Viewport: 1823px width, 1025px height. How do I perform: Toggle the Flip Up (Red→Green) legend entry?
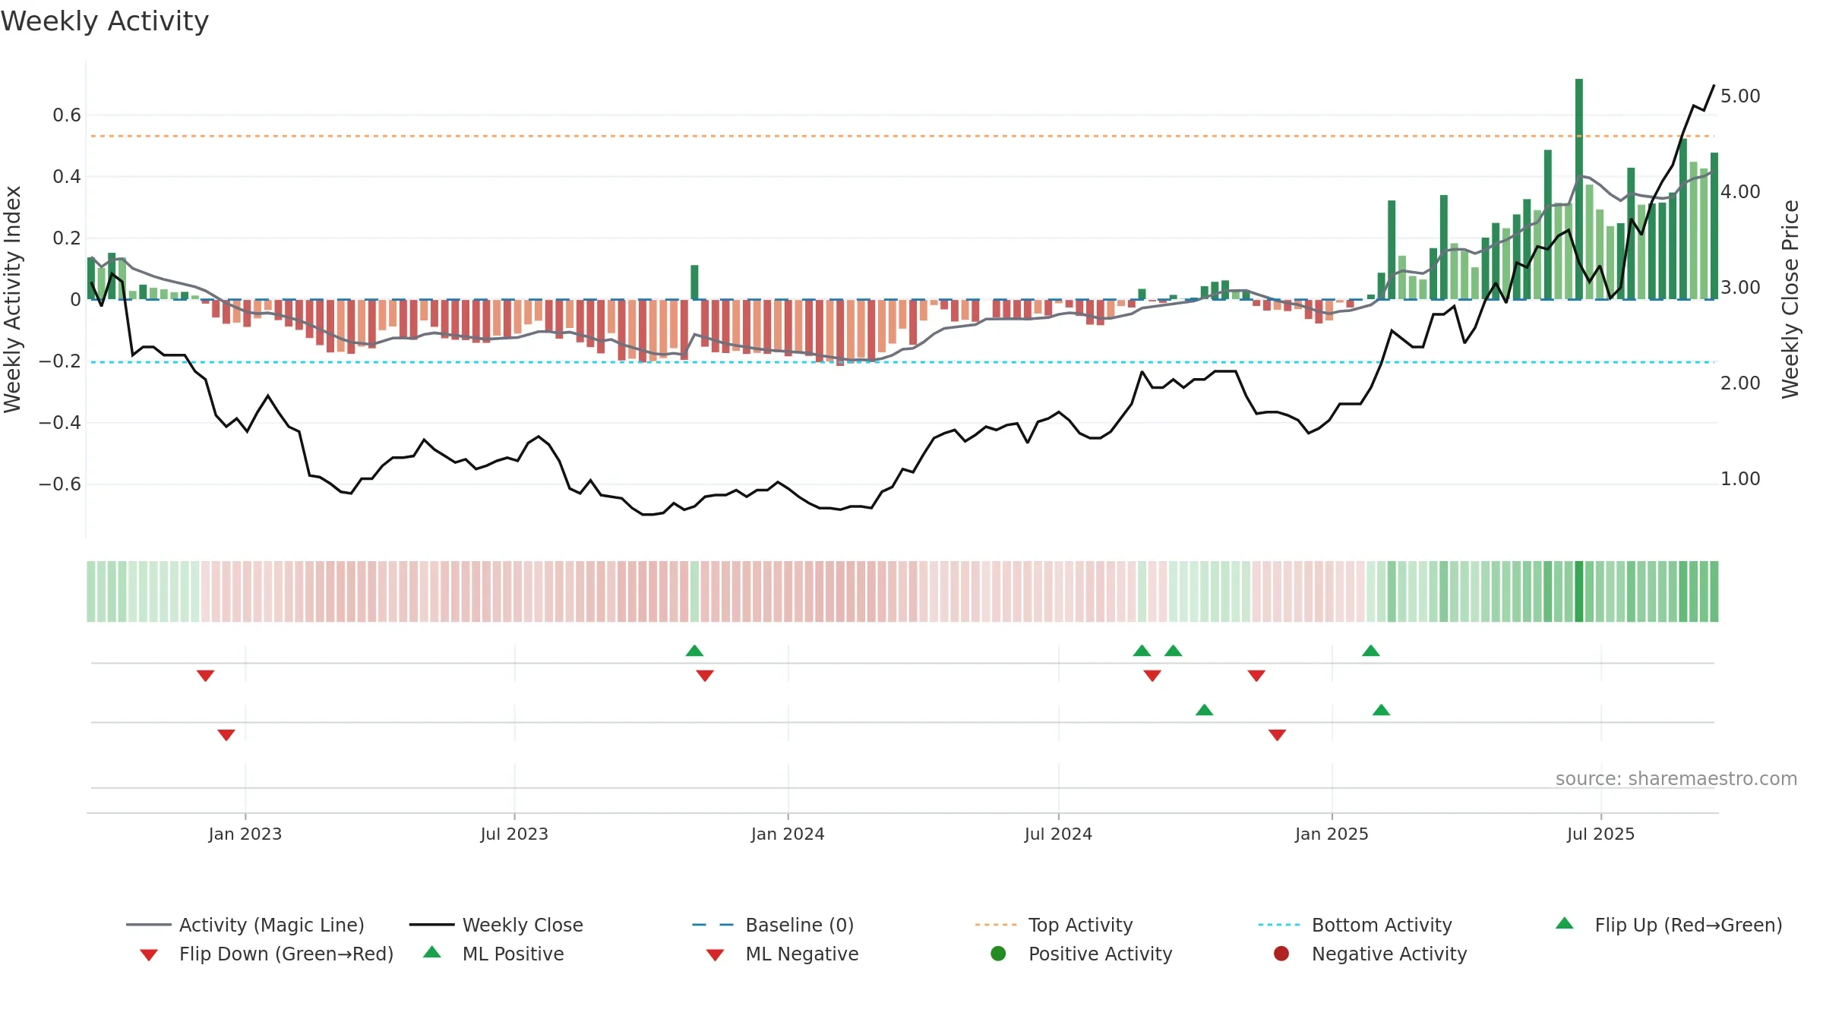coord(1668,925)
